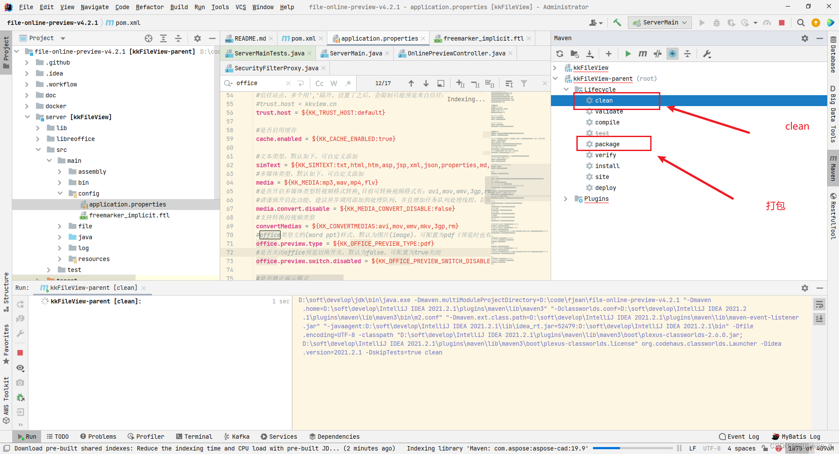The width and height of the screenshot is (839, 454).
Task: Open Maven settings wrench menu
Action: coord(707,54)
